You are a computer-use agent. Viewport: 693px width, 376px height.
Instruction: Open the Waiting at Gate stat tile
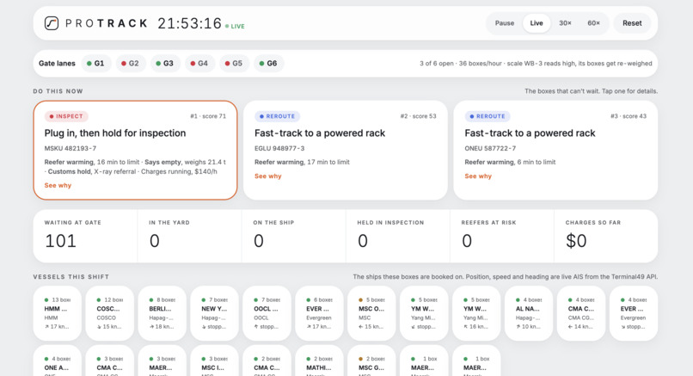(85, 237)
